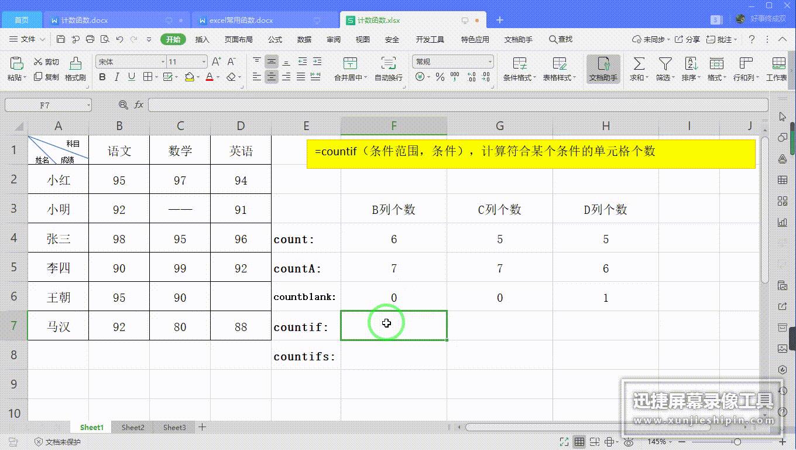Viewport: 796px width, 450px height.
Task: Open the borders dropdown arrow
Action: pyautogui.click(x=156, y=77)
